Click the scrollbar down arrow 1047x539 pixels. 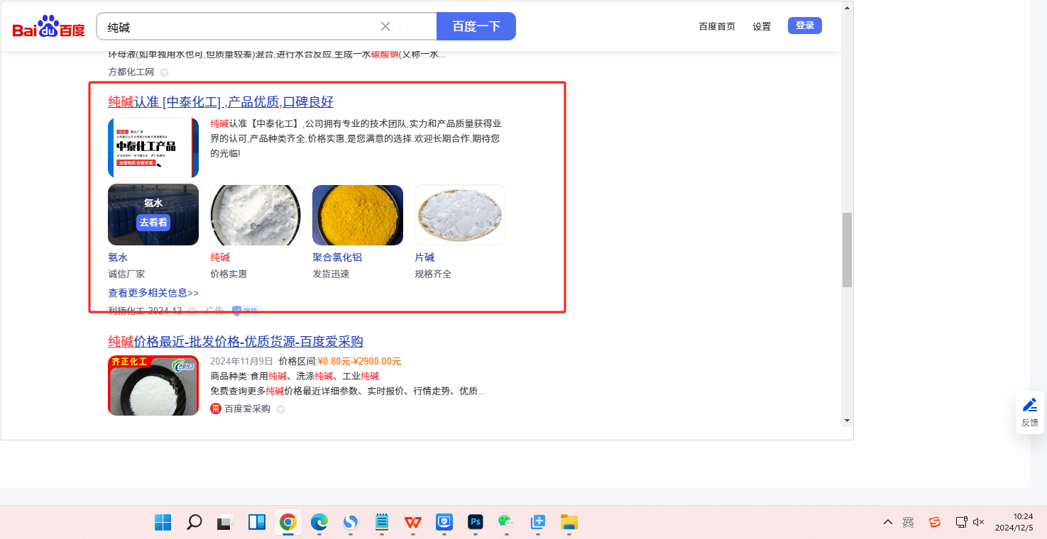pyautogui.click(x=847, y=421)
